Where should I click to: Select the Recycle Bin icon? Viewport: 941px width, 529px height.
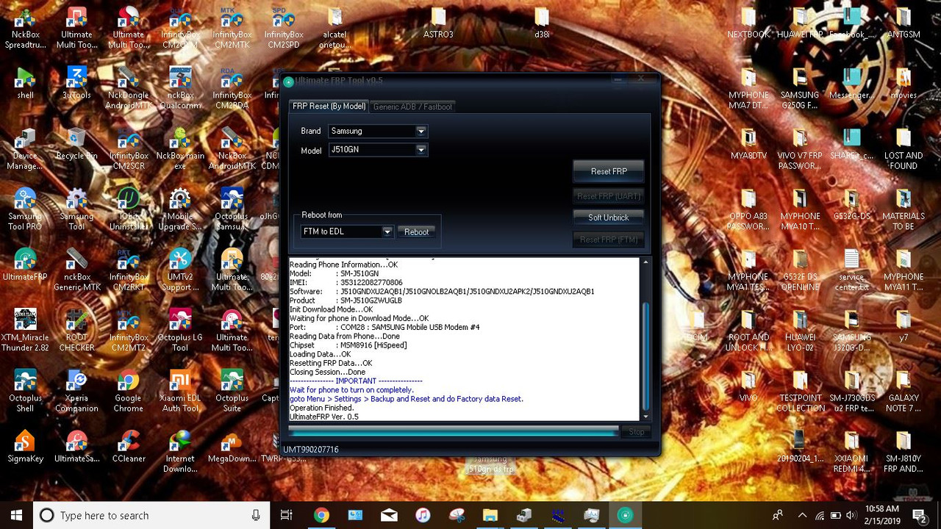click(76, 144)
